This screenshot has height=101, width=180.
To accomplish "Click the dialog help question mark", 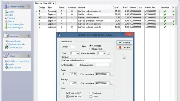I will (123, 34).
